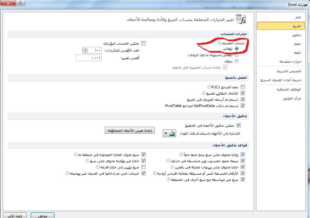The height and width of the screenshot is (218, 310).
Task: Uncheck "الإكمال التلقائي للصيغ" checkbox
Action: pos(243,93)
